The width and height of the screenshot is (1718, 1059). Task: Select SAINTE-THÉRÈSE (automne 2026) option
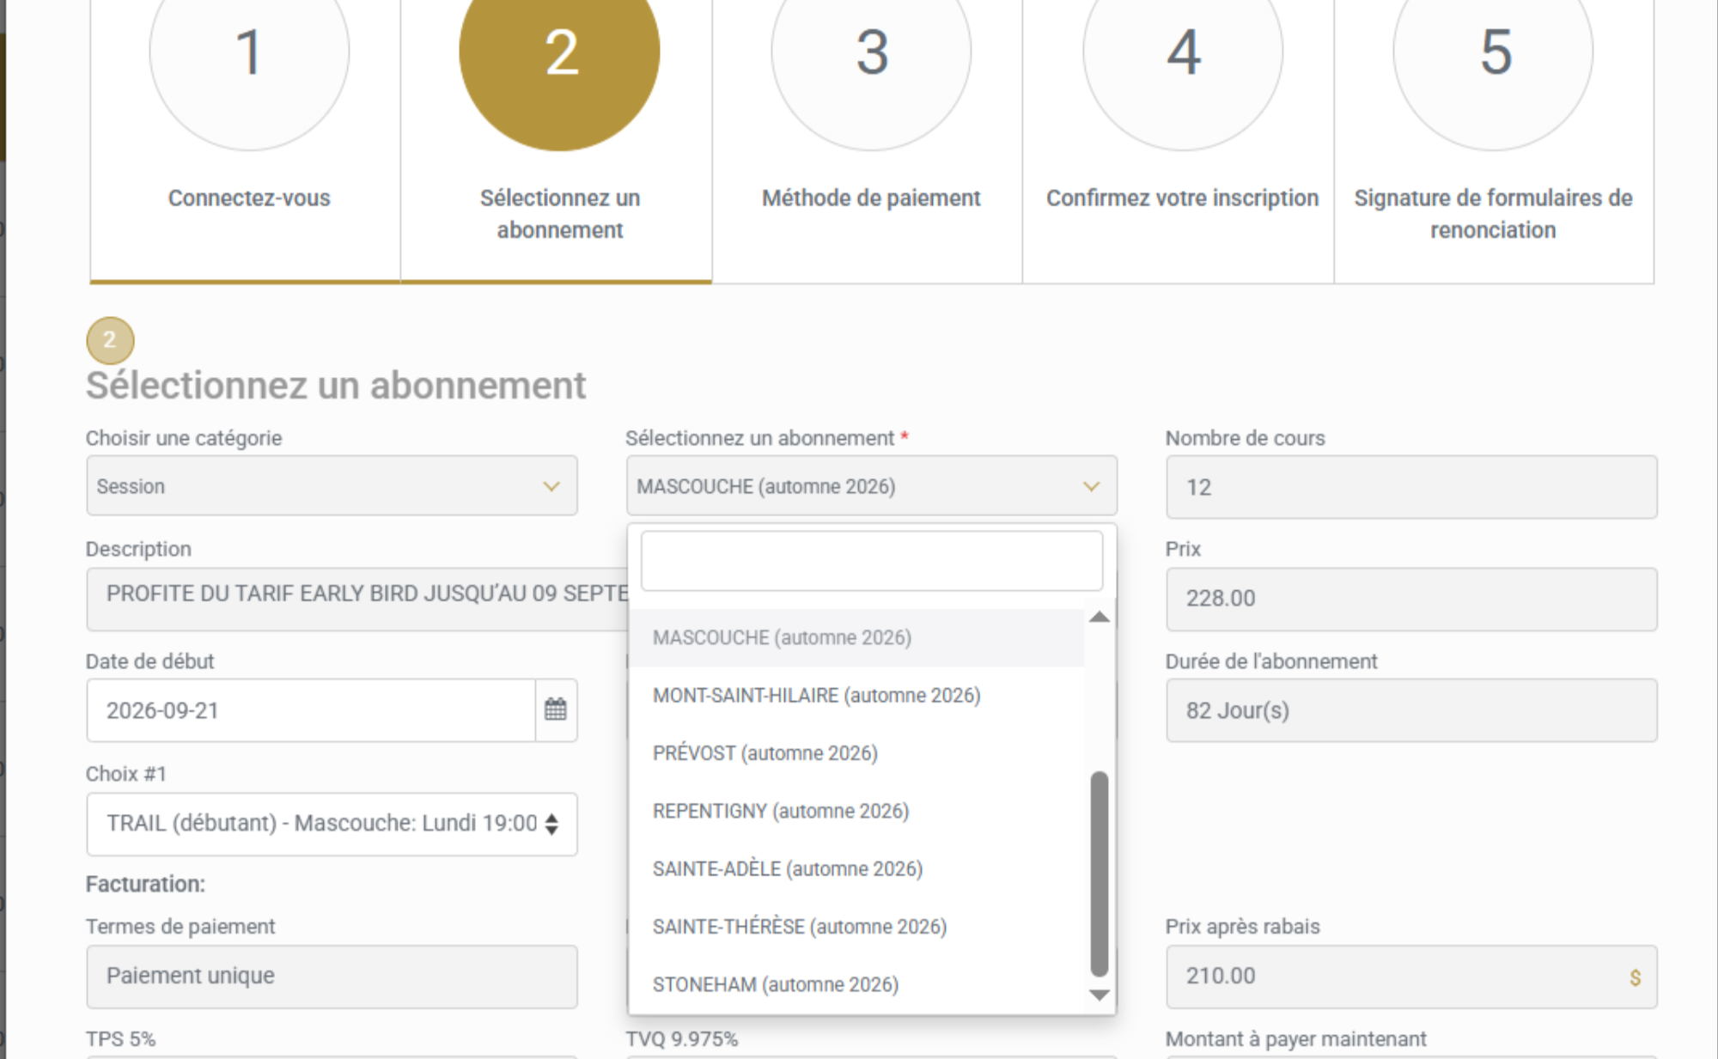coord(856,927)
